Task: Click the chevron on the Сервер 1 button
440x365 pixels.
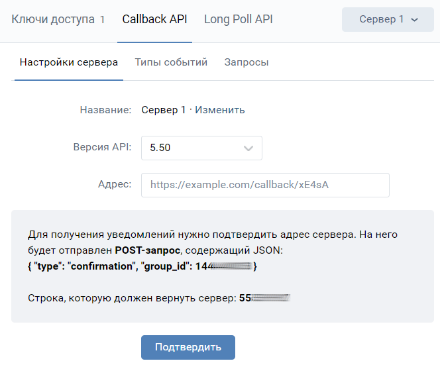Action: [415, 20]
